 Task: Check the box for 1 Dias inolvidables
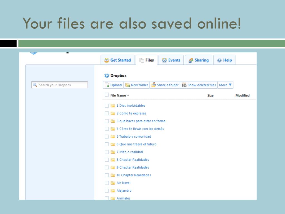[107, 106]
